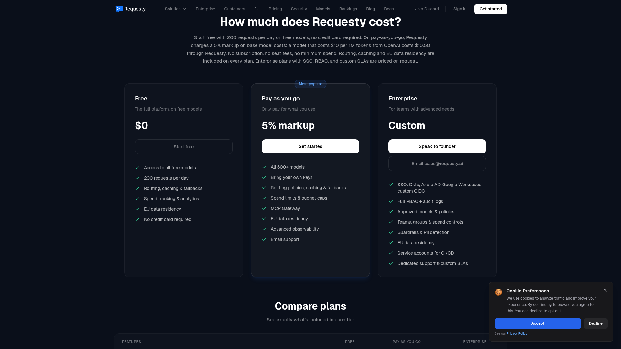Close the Cookie Preferences popup
Screen dimensions: 621x349
tap(605, 290)
